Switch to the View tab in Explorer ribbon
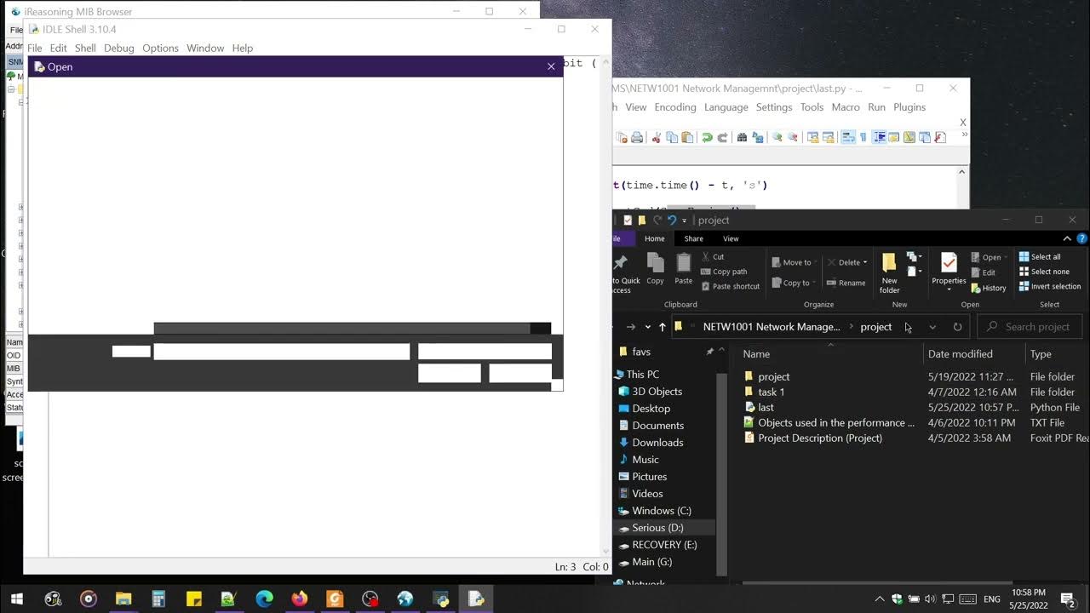 coord(731,239)
